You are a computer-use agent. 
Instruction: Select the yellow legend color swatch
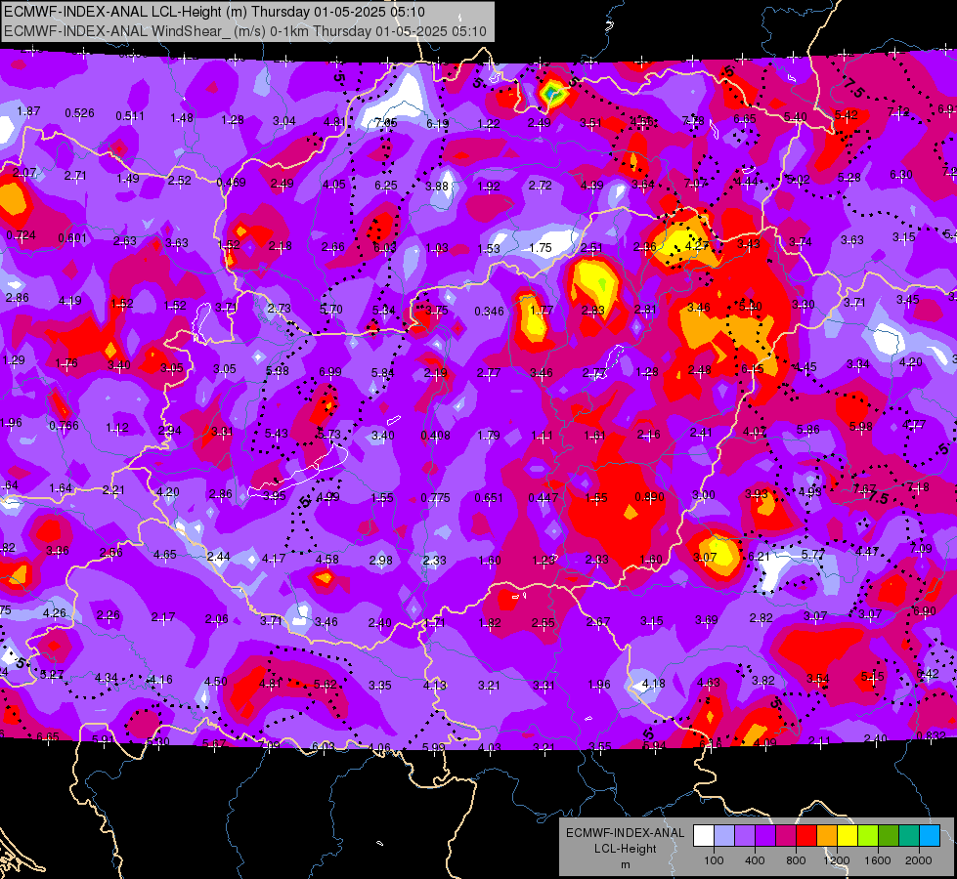[x=848, y=835]
